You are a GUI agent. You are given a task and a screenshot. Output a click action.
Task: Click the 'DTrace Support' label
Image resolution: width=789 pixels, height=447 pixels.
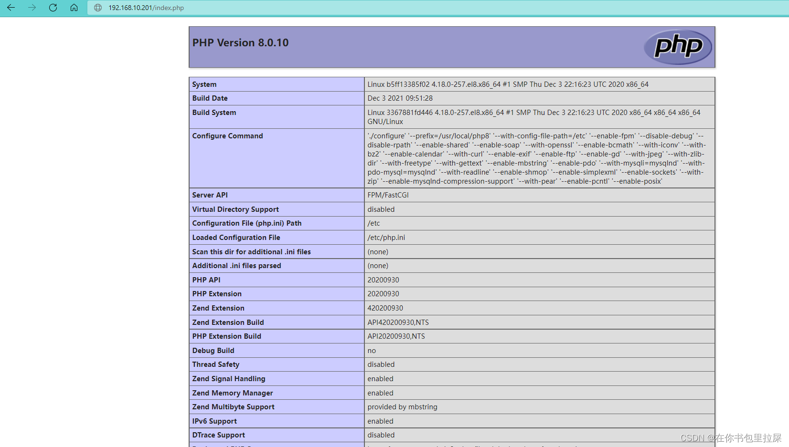click(218, 435)
